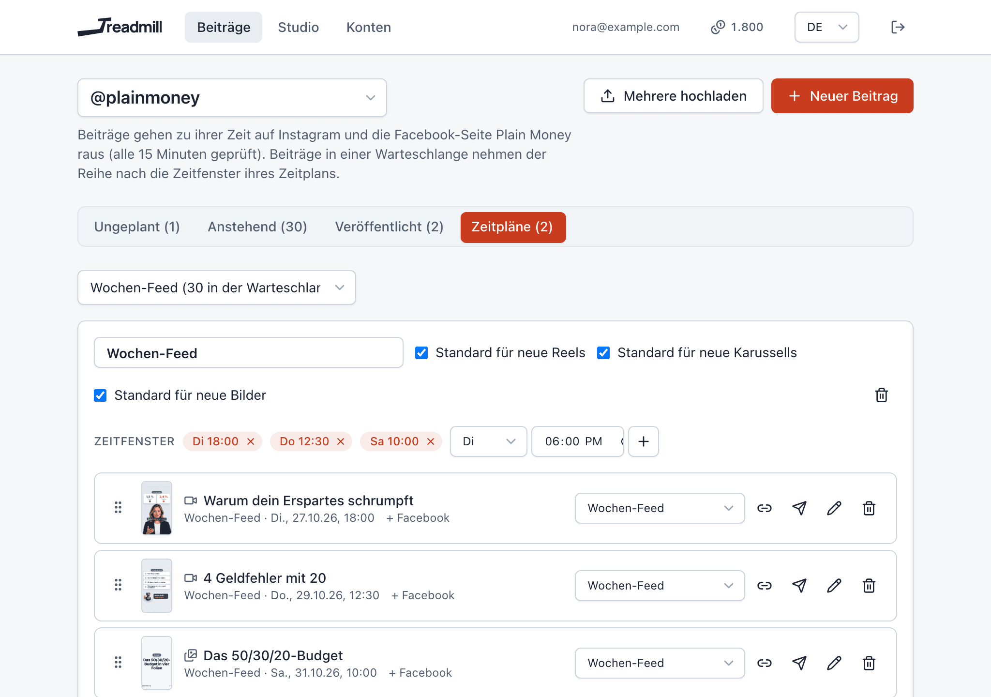This screenshot has height=697, width=991.
Task: Delete 'Warum dein Erspartes schrumpft' post
Action: click(x=869, y=508)
